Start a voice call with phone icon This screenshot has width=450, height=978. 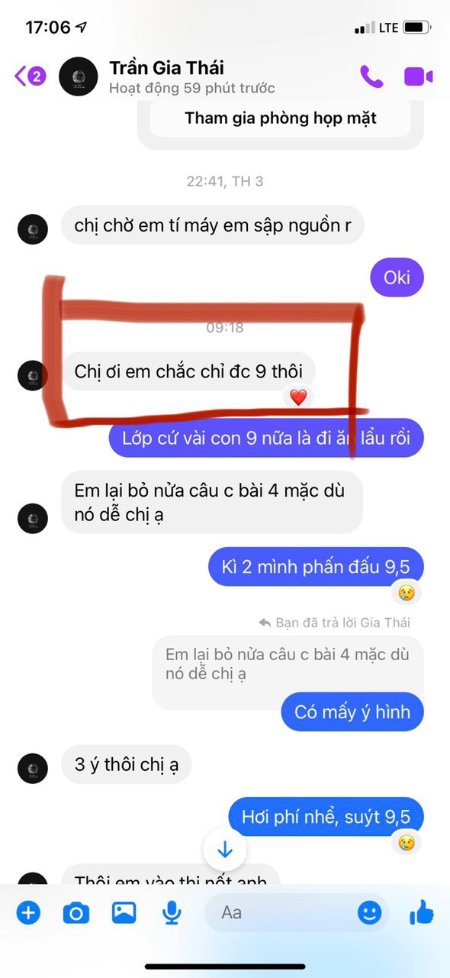(x=371, y=76)
